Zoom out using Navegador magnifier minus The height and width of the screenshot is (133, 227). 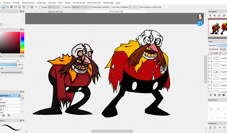[x=215, y=16]
